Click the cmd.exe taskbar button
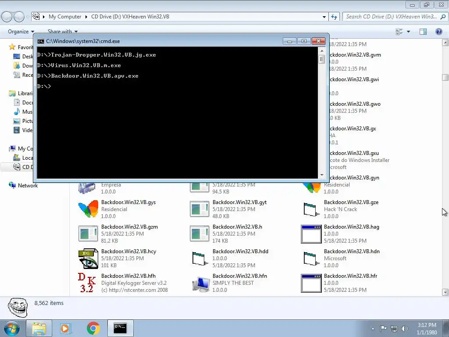Image resolution: width=449 pixels, height=337 pixels. tap(120, 328)
